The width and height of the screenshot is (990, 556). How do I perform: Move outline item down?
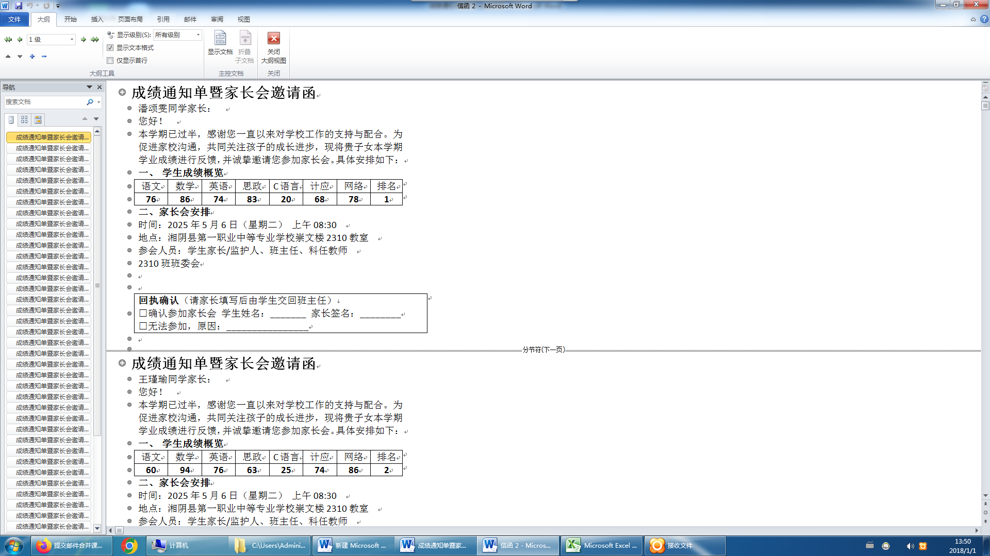coord(20,56)
